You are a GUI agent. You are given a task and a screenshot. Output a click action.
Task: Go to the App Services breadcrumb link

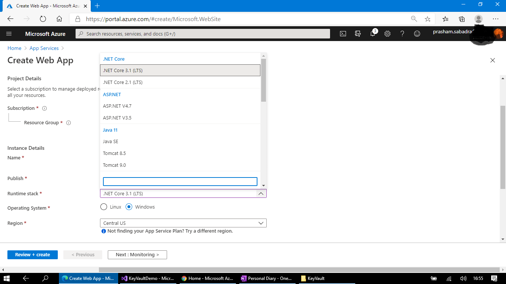click(x=44, y=48)
